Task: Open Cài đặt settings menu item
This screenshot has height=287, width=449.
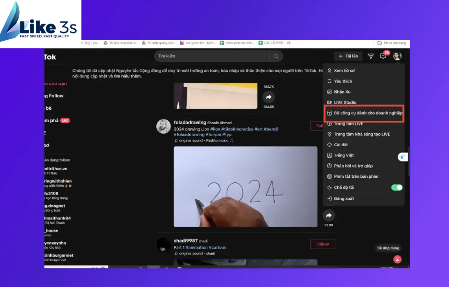Action: point(364,145)
